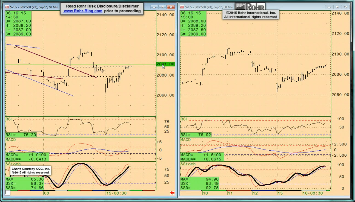Click the Rohr logo image

pos(250,7)
